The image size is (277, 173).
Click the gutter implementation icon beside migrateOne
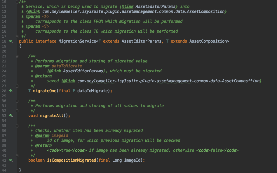click(x=11, y=91)
